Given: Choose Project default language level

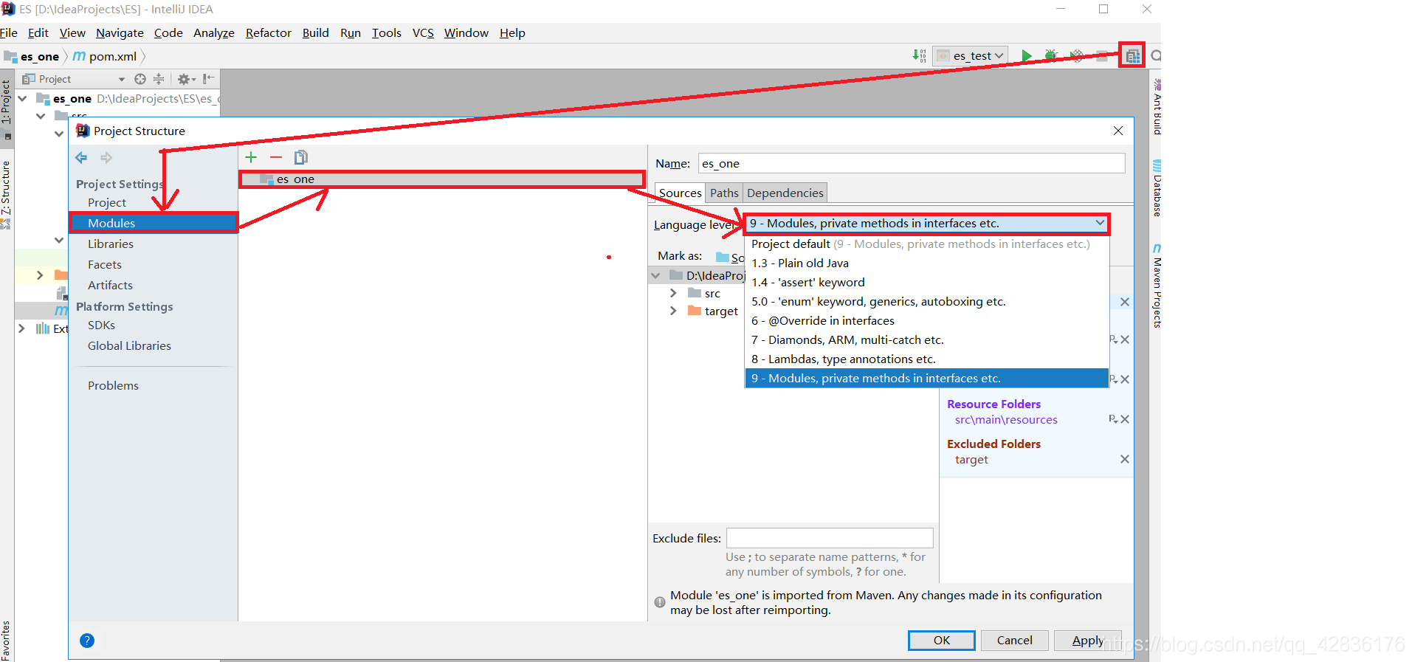Looking at the screenshot, I should (x=927, y=244).
